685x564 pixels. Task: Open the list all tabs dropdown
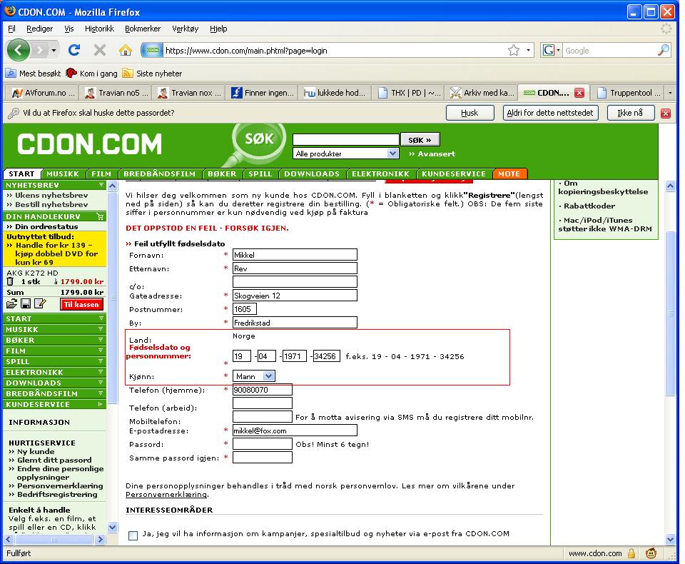pyautogui.click(x=670, y=93)
